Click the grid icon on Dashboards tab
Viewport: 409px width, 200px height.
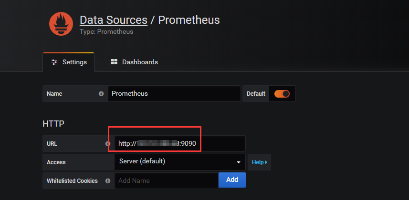[114, 62]
